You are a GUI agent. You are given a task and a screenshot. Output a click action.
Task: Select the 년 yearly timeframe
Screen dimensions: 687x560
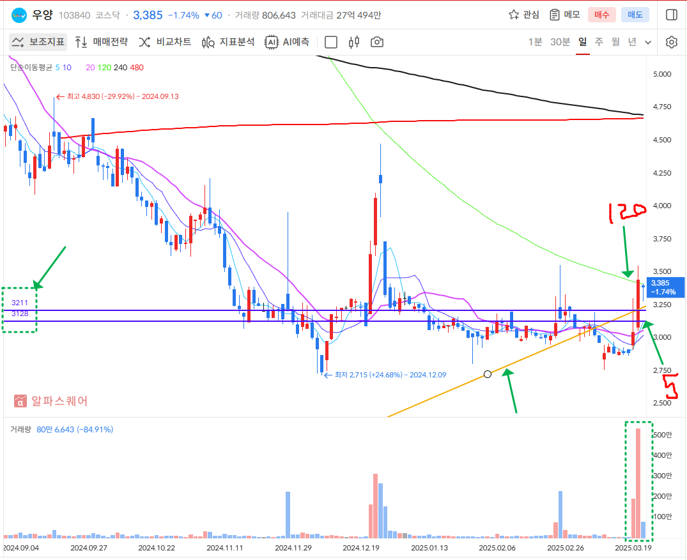point(632,42)
